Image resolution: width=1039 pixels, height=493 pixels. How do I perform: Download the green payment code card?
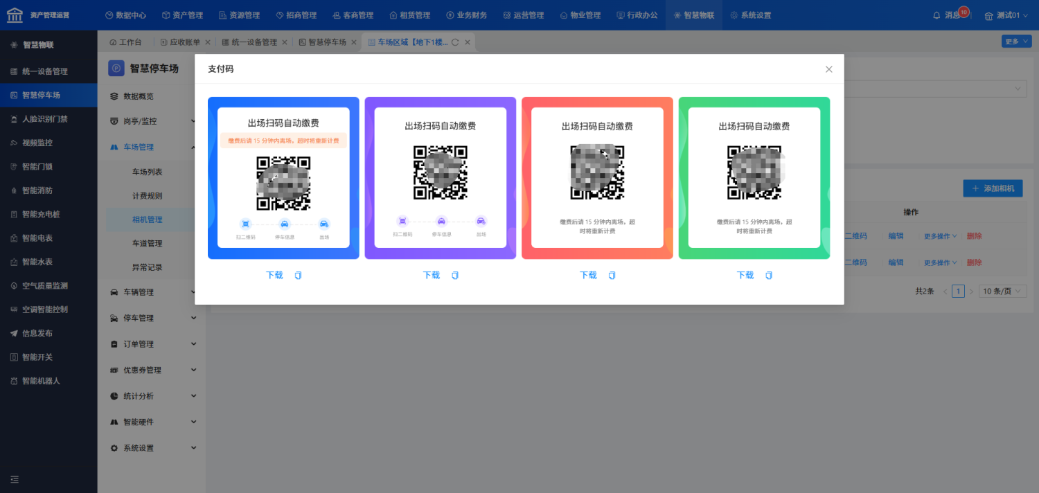click(x=745, y=276)
